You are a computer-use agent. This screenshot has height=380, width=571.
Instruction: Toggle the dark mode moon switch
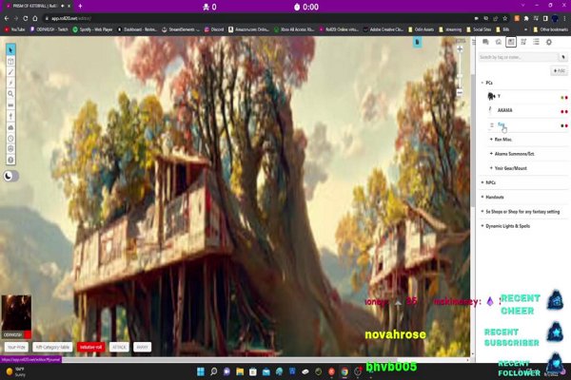tap(10, 176)
